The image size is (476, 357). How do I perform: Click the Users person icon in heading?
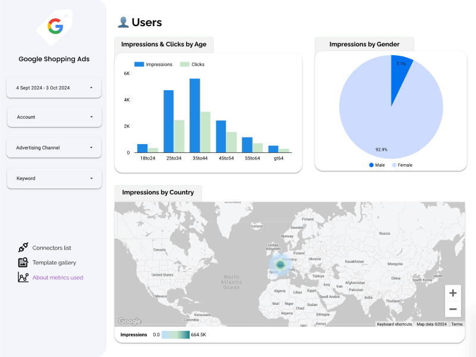point(123,23)
